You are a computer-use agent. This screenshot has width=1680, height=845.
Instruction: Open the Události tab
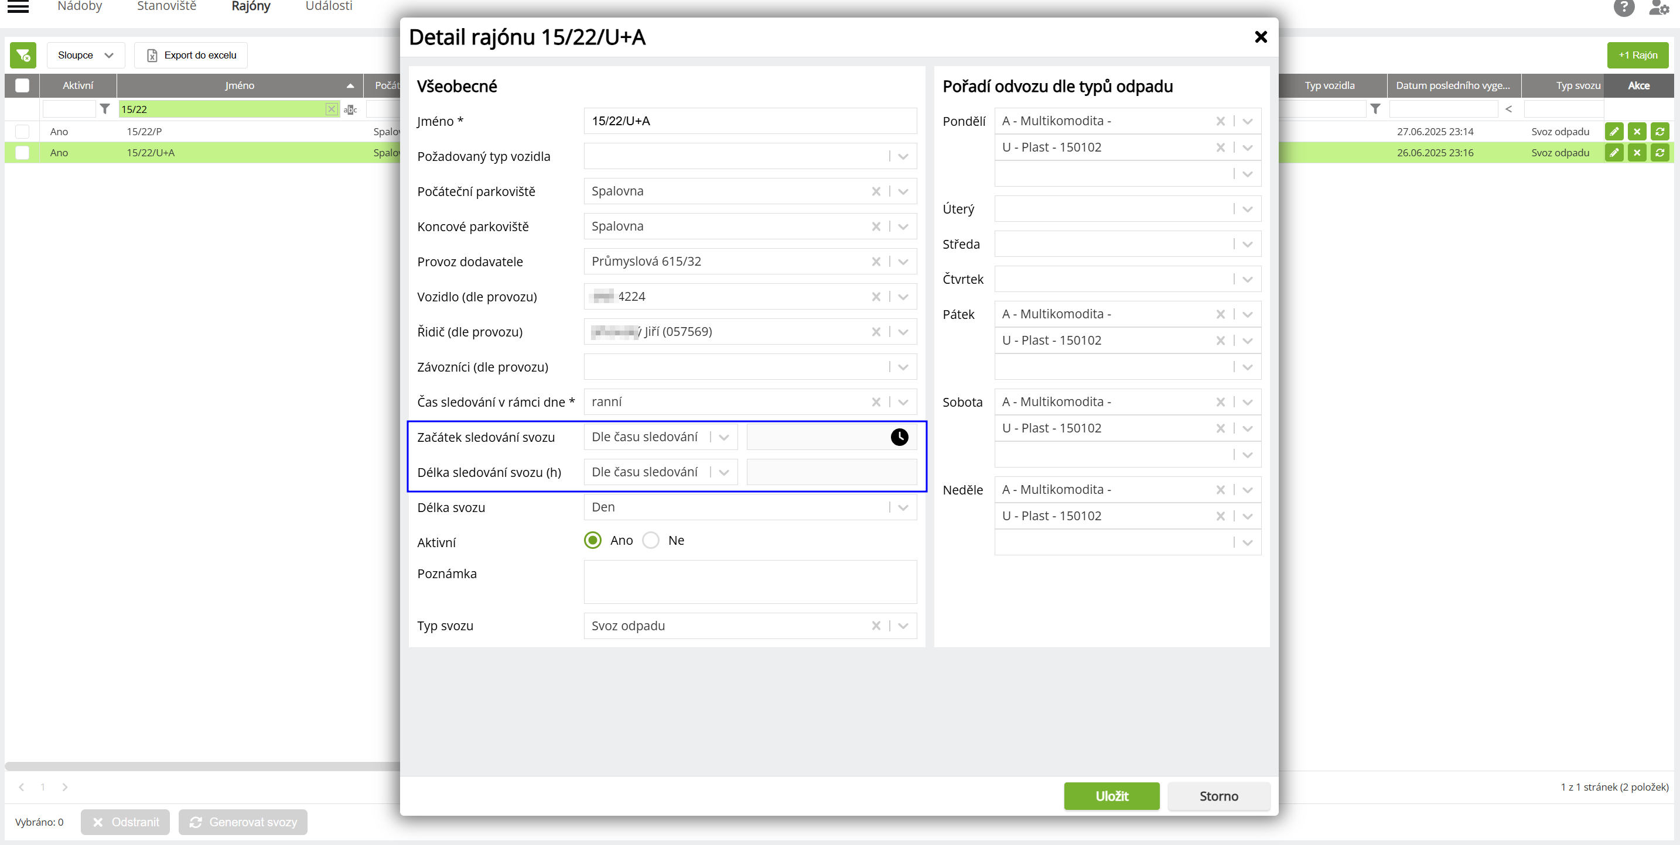click(x=329, y=6)
